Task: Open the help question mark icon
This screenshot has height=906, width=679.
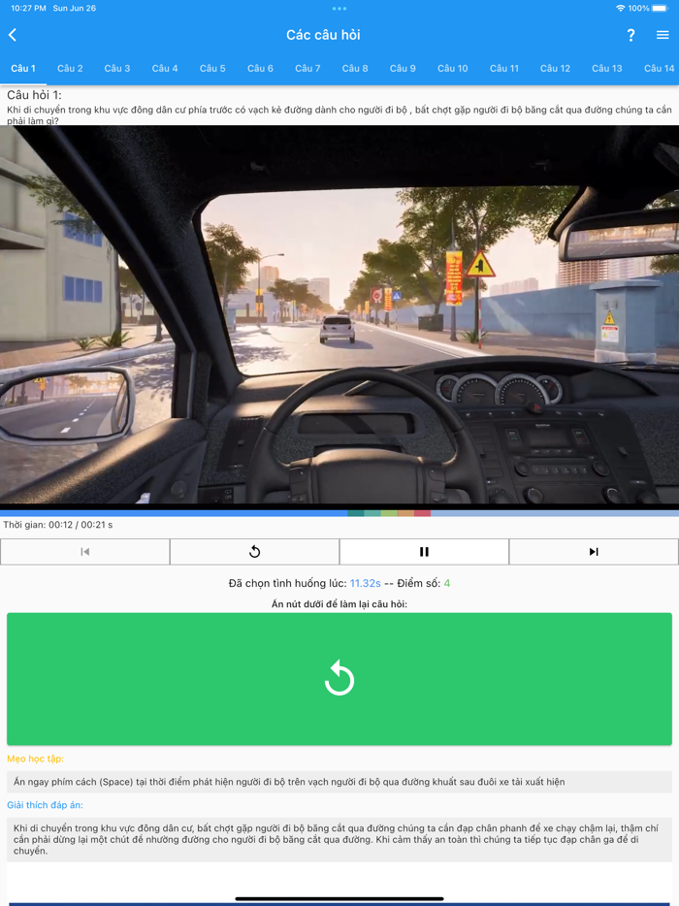Action: (x=630, y=35)
